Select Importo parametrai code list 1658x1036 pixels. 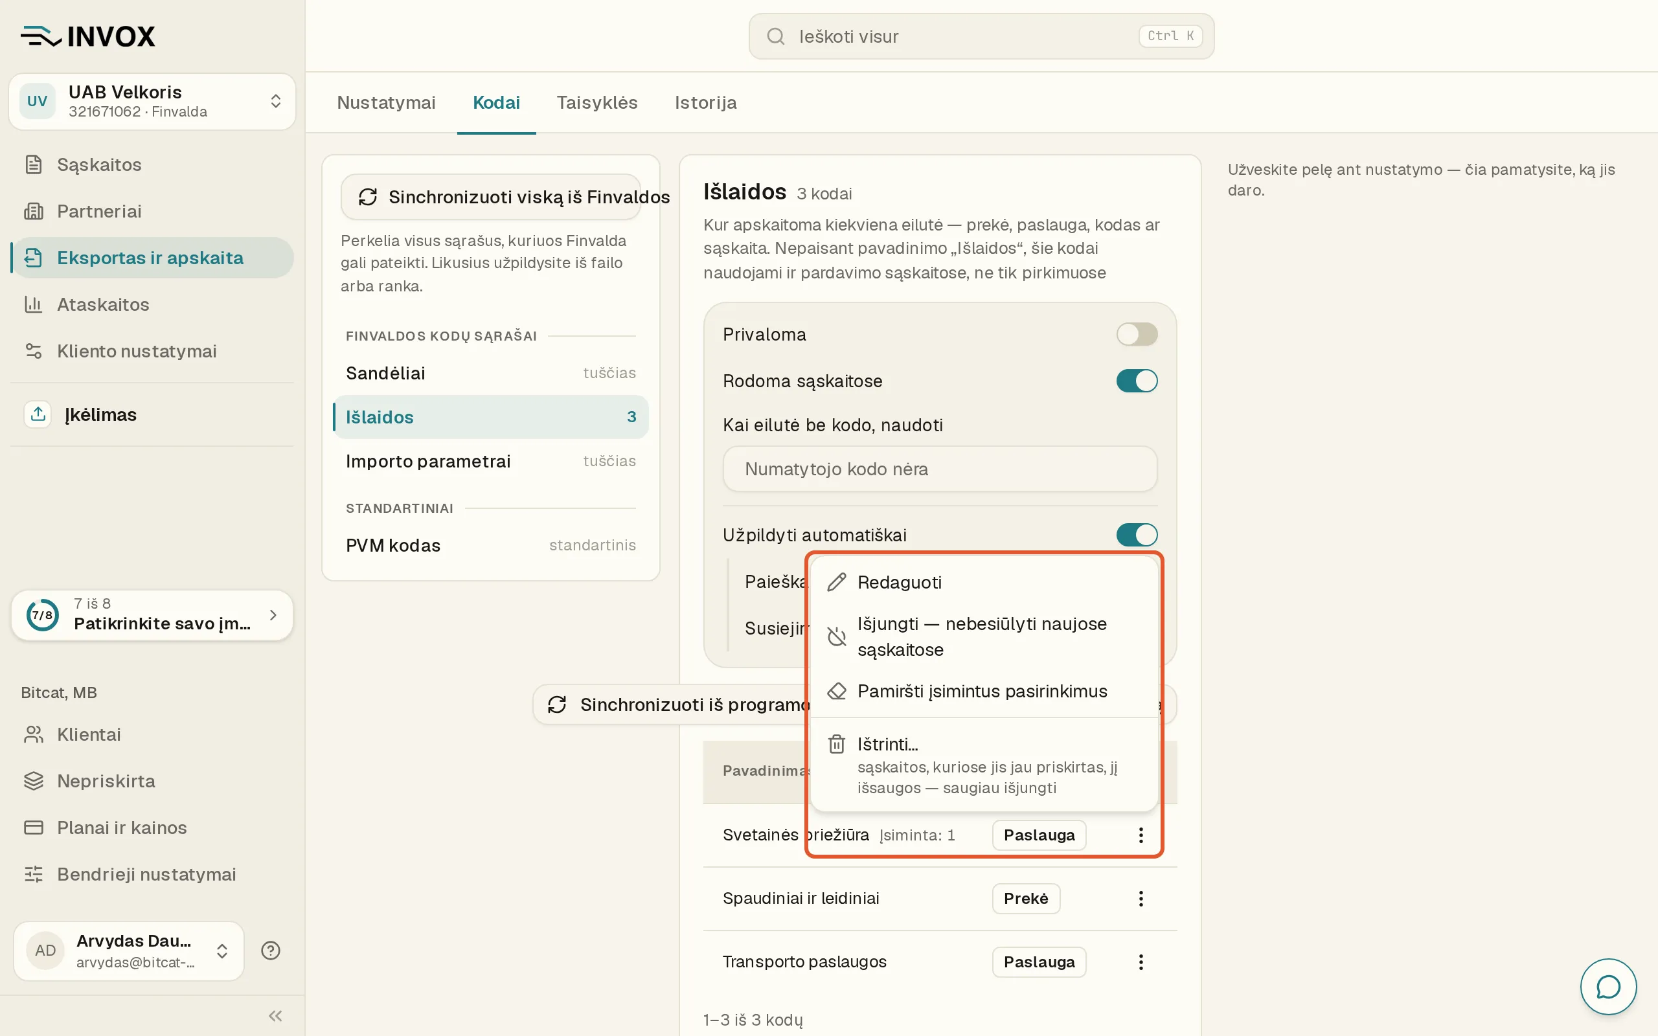click(x=490, y=461)
